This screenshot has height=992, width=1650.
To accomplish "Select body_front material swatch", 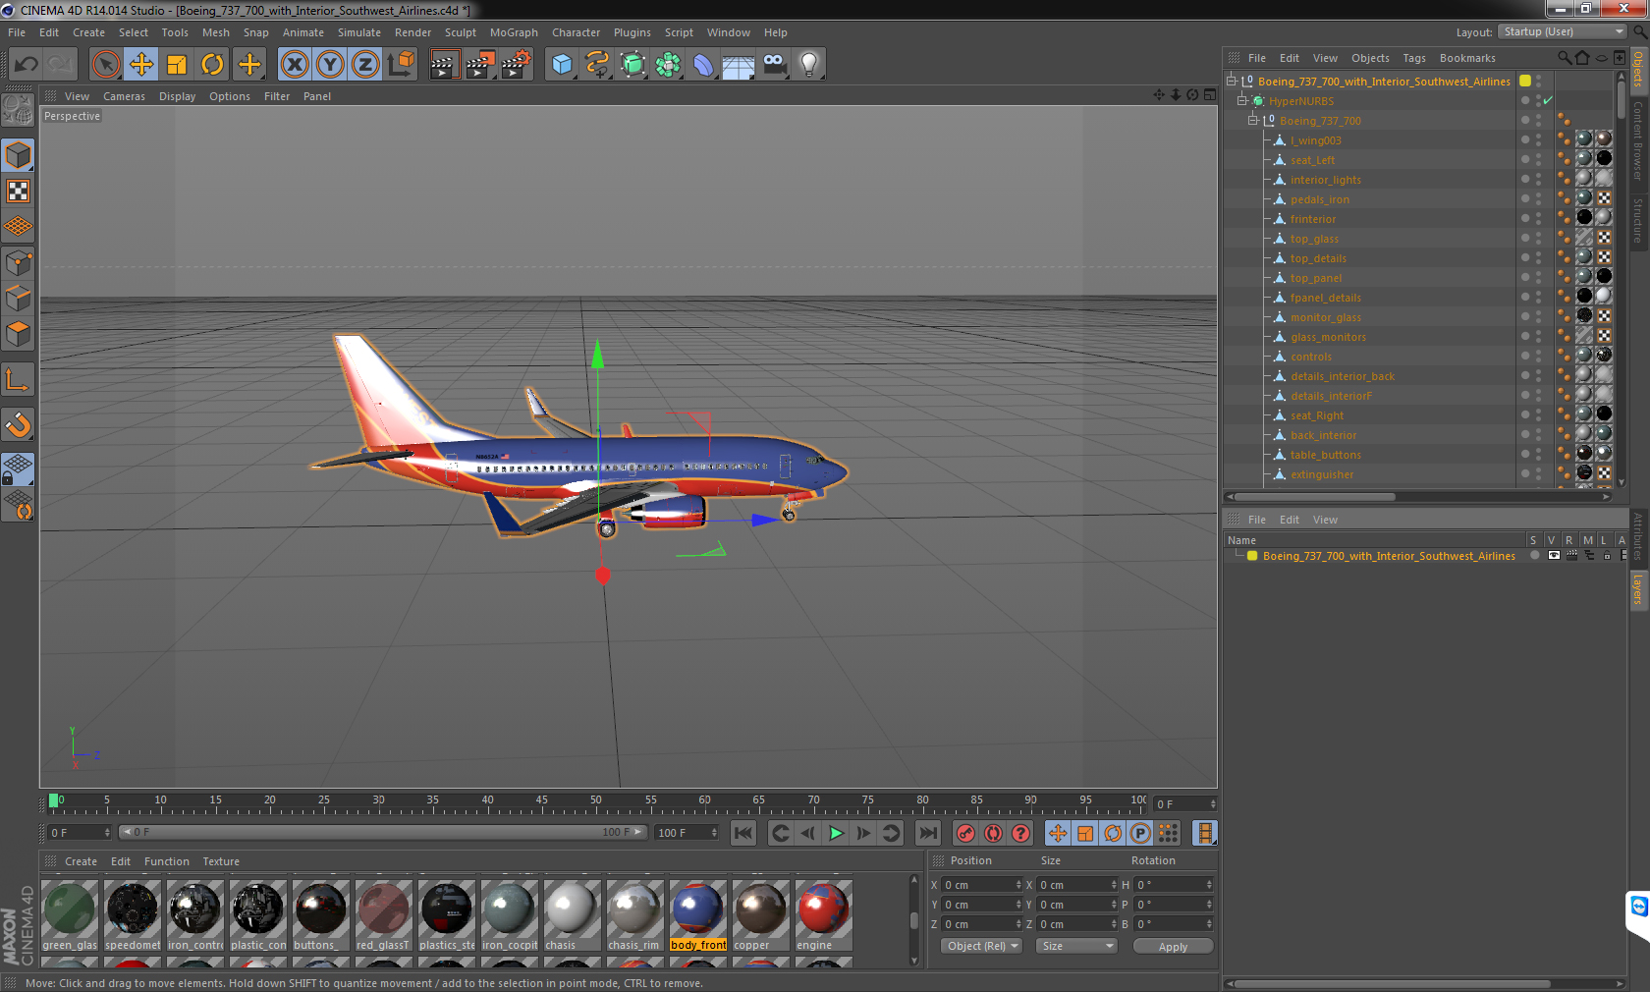I will (698, 915).
